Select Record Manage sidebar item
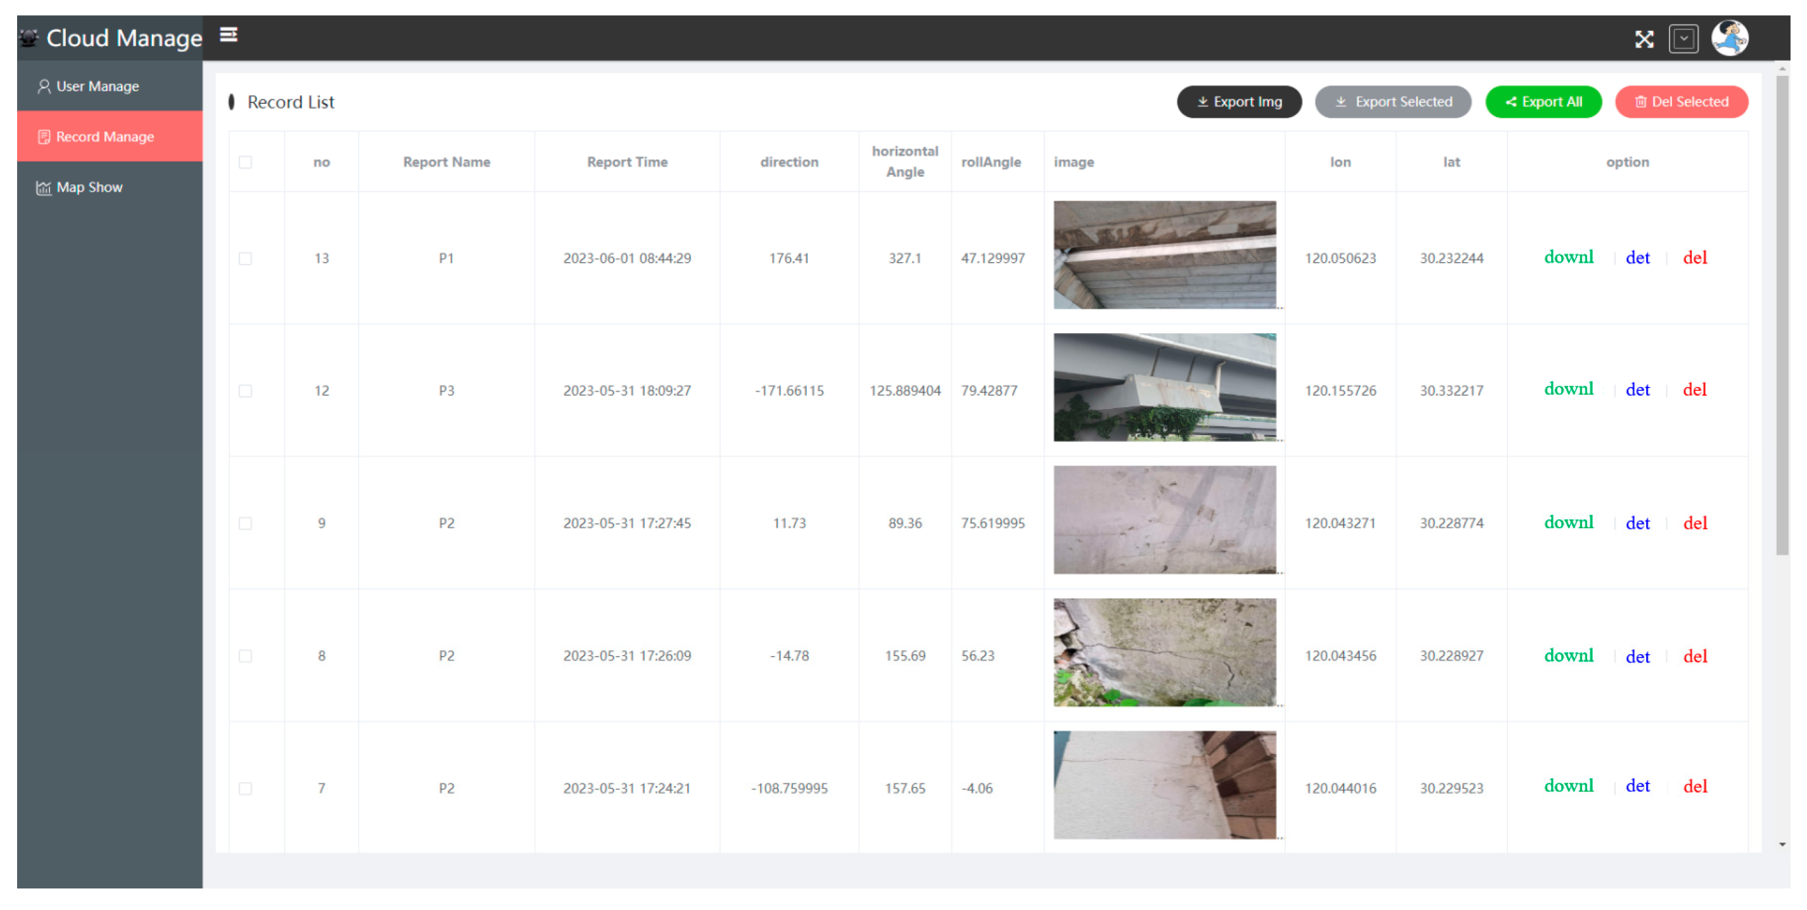 [x=105, y=137]
